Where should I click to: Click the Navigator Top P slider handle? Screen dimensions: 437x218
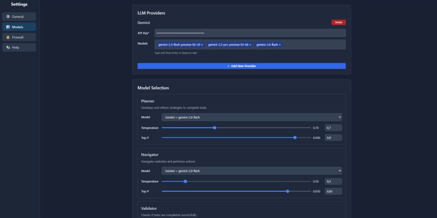tap(287, 191)
